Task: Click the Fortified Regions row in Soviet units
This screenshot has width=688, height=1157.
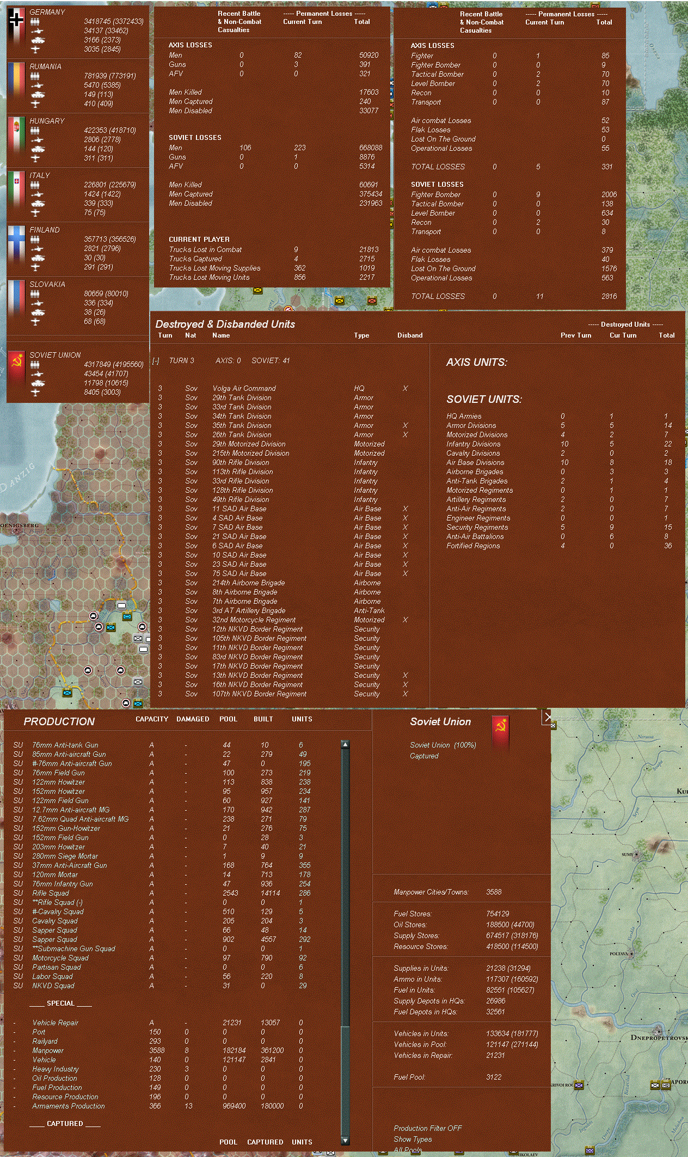Action: pyautogui.click(x=560, y=546)
